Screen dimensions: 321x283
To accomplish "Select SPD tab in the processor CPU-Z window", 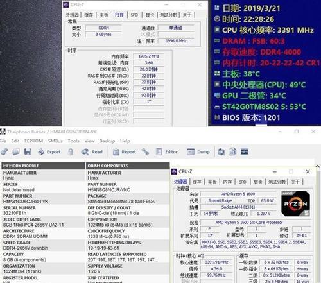I will 243,182.
